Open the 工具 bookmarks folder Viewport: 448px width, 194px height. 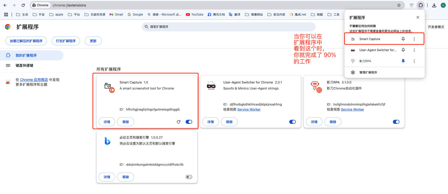pos(334,15)
